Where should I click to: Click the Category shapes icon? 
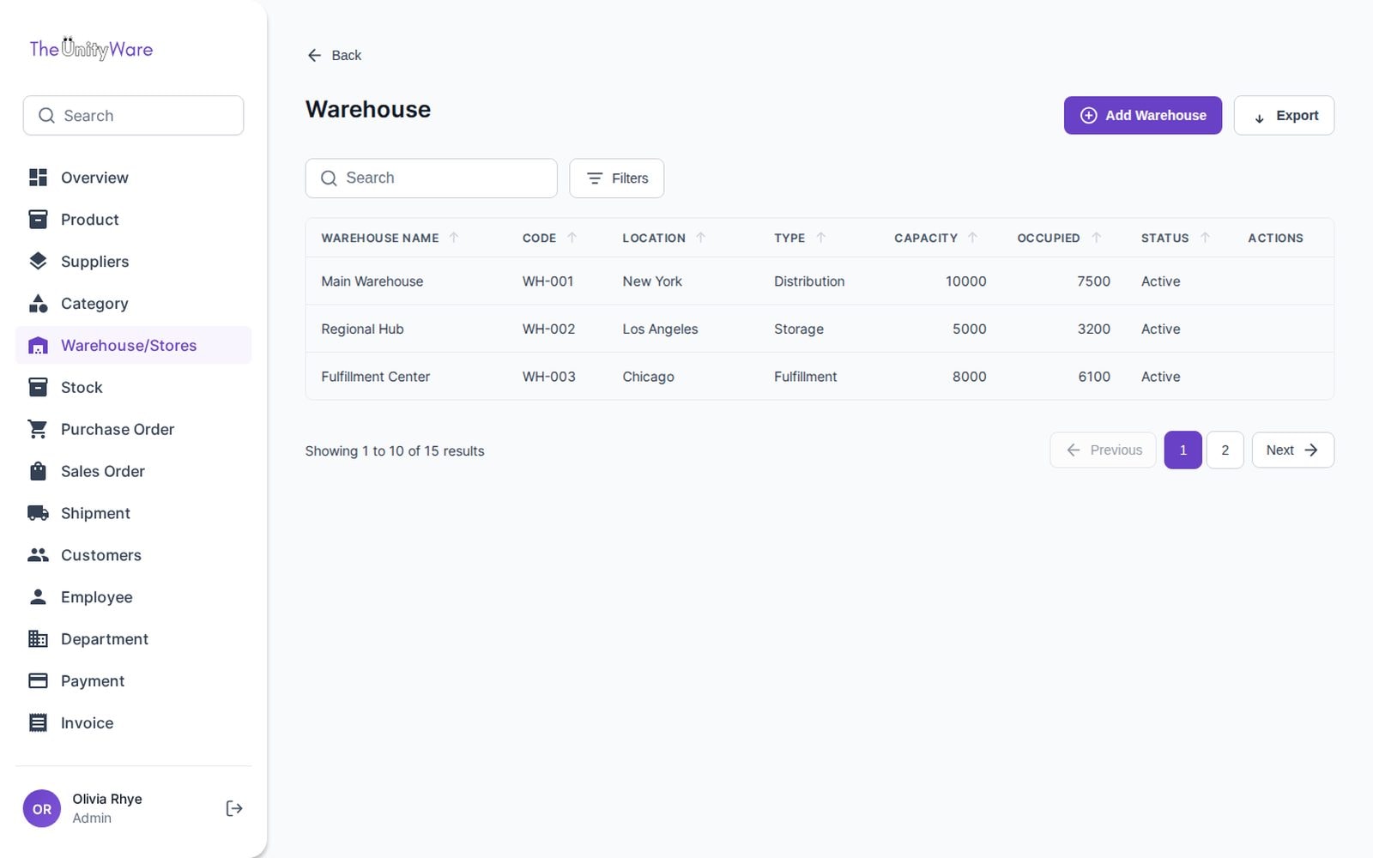tap(38, 304)
